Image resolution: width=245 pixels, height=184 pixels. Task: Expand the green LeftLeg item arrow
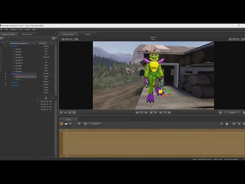pos(6,80)
